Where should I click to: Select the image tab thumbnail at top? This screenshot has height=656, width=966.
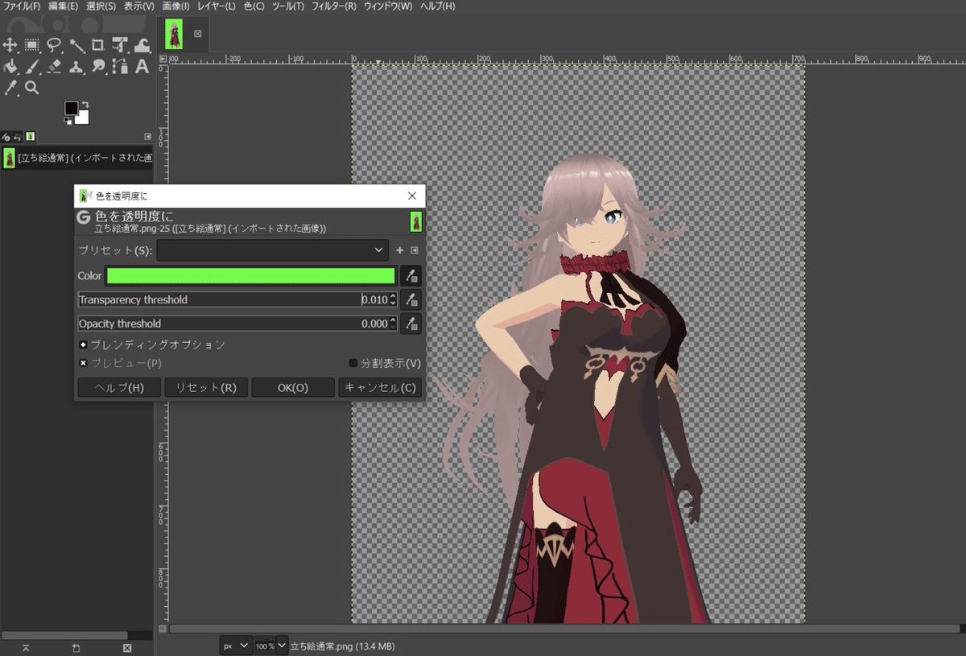coord(174,34)
